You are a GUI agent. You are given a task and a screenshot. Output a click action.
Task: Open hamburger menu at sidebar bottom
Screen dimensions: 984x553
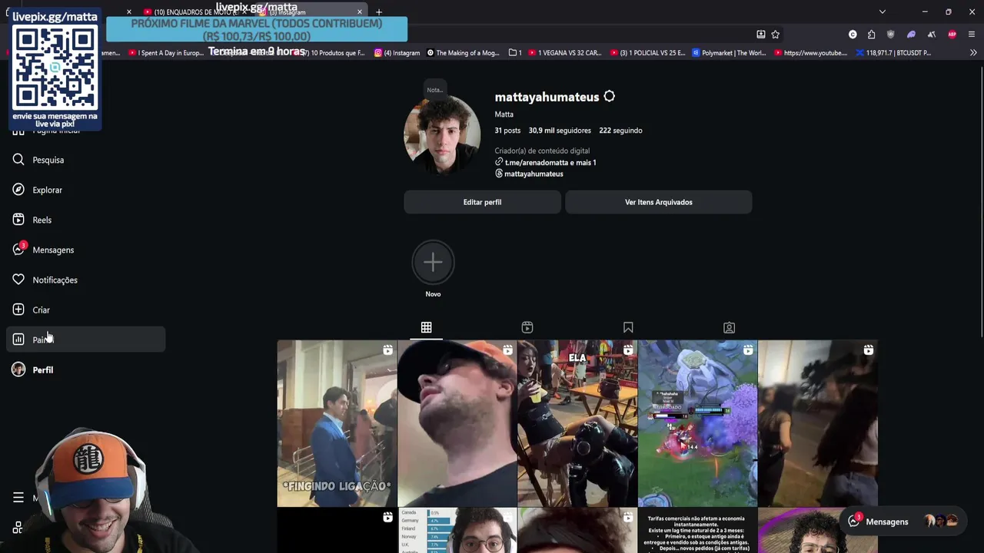coord(18,498)
